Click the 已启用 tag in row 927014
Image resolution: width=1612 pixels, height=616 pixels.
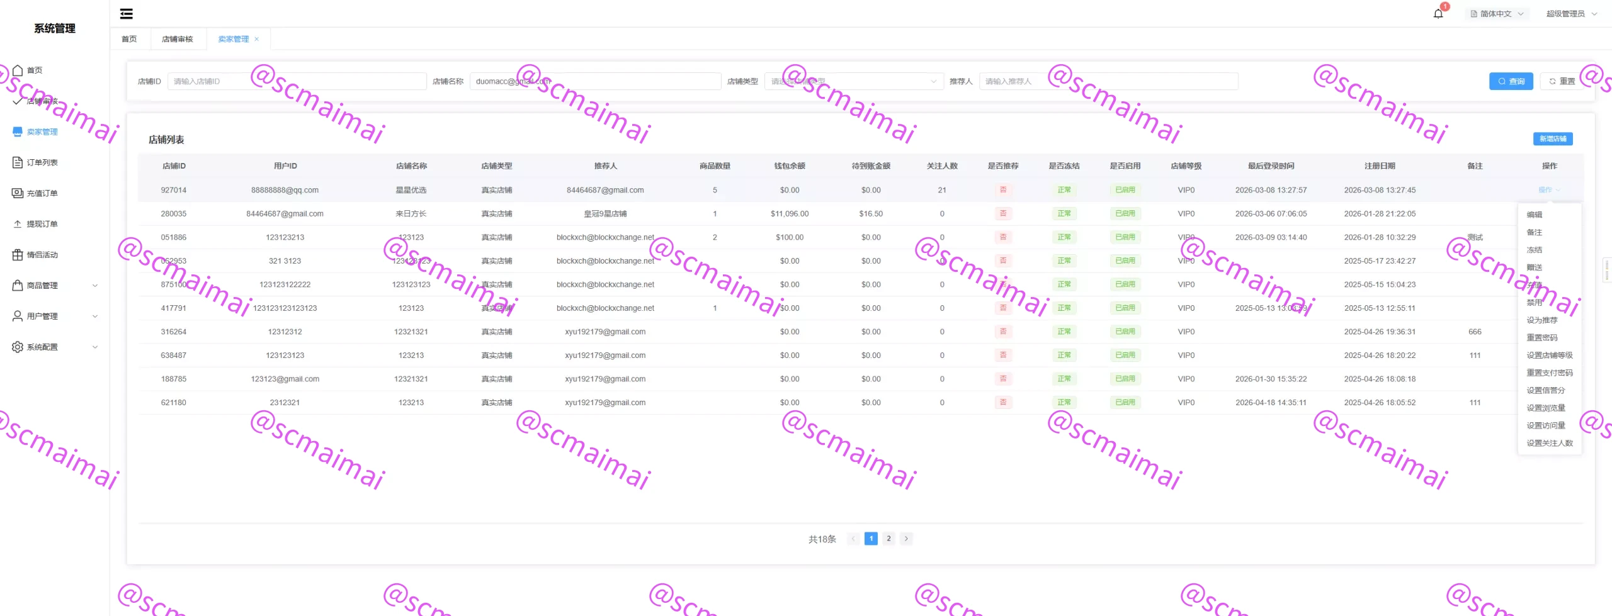(1125, 190)
